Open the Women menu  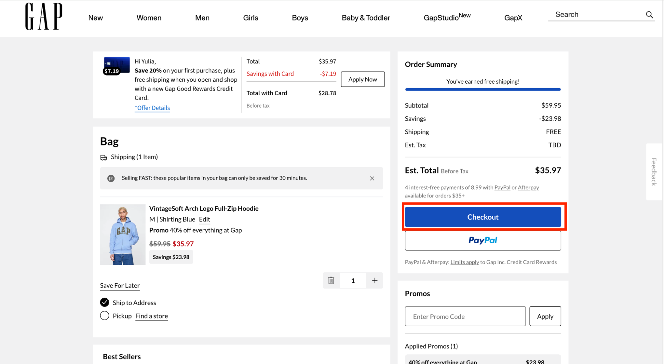149,18
